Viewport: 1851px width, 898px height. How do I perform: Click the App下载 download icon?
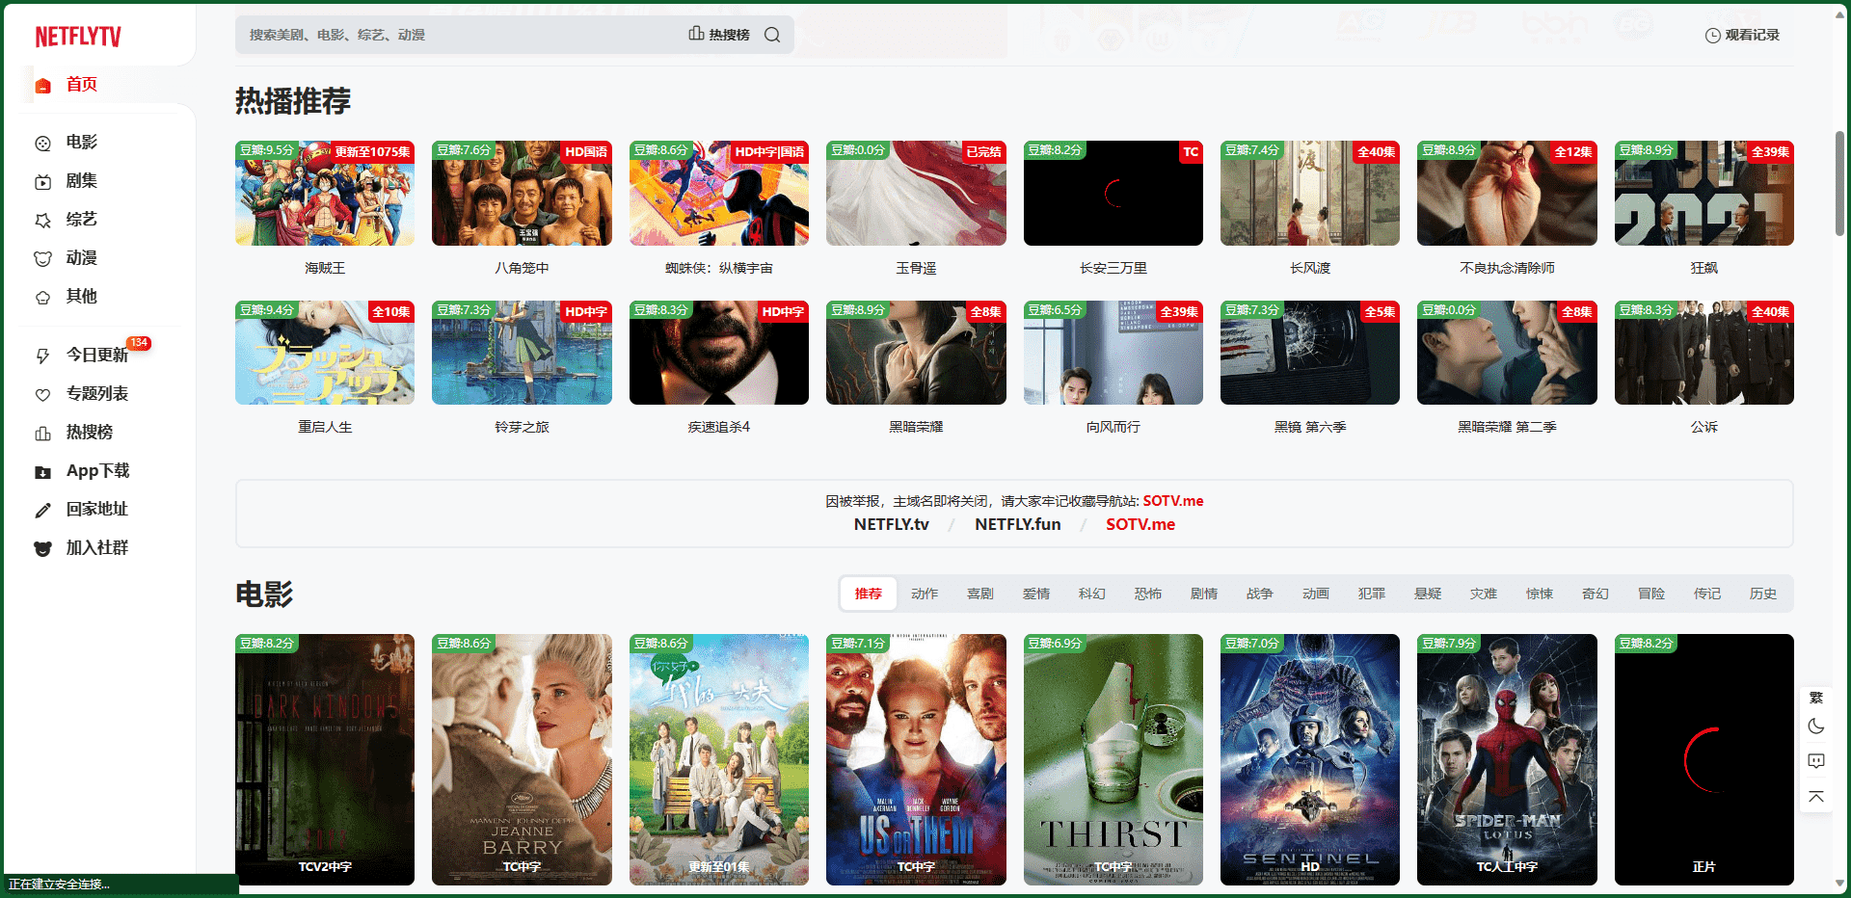[42, 472]
